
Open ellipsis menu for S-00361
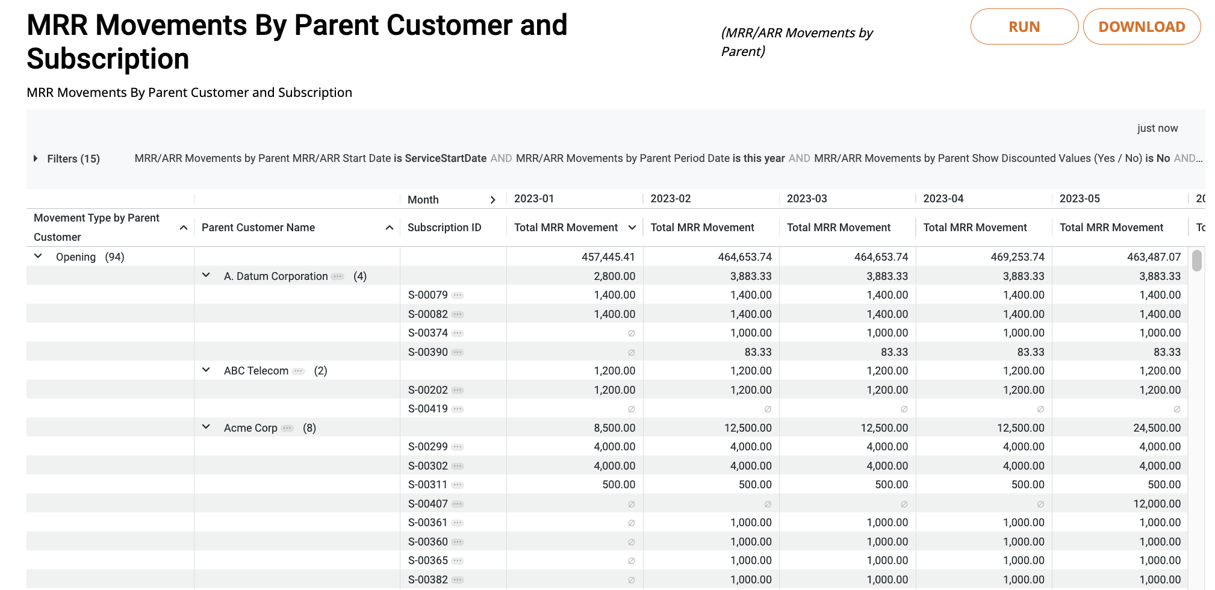(x=458, y=523)
